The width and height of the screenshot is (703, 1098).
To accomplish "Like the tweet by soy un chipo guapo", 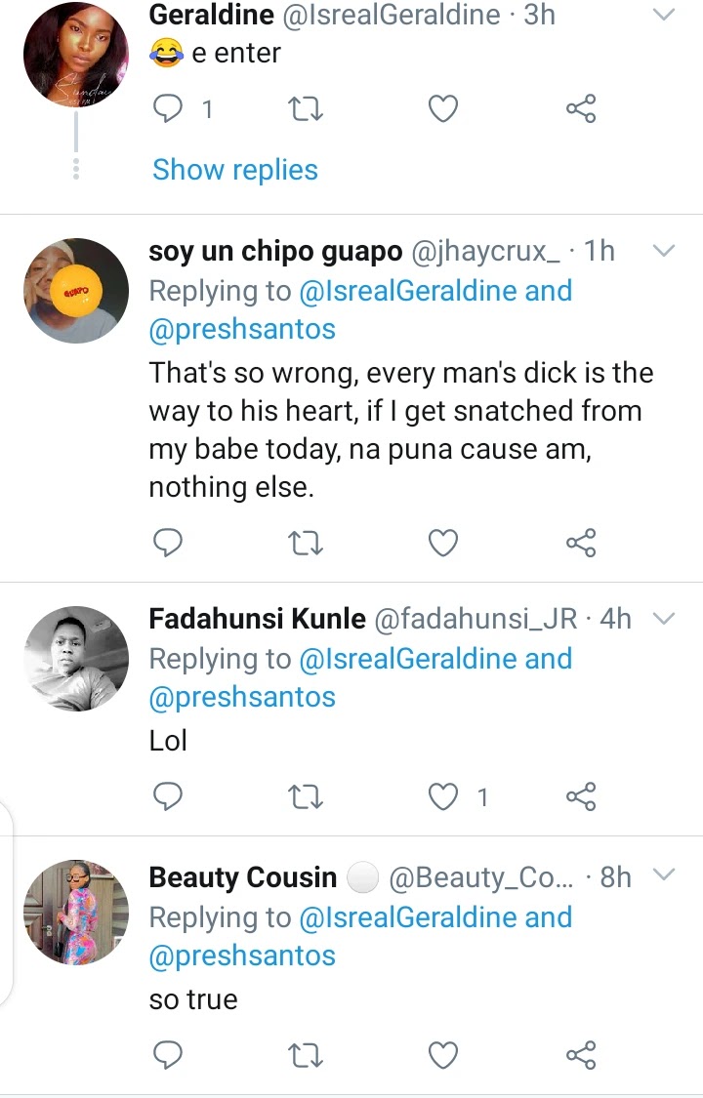I will (x=443, y=543).
